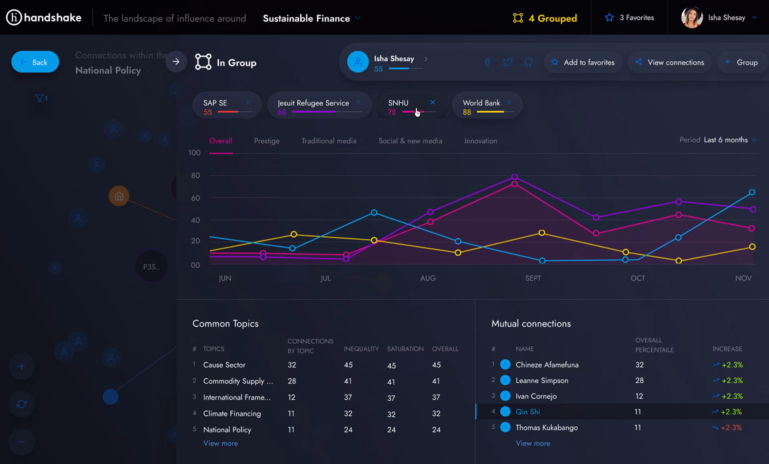Remove SAP SE from the comparison
Image resolution: width=769 pixels, height=464 pixels.
[x=249, y=102]
